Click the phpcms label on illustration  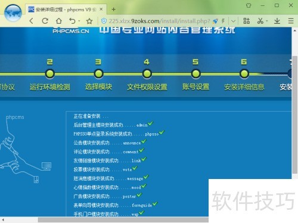(15, 117)
